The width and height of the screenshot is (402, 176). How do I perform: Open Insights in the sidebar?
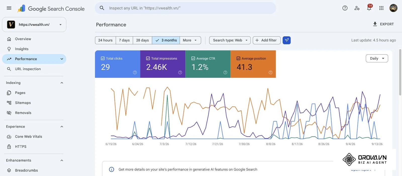(x=34, y=49)
